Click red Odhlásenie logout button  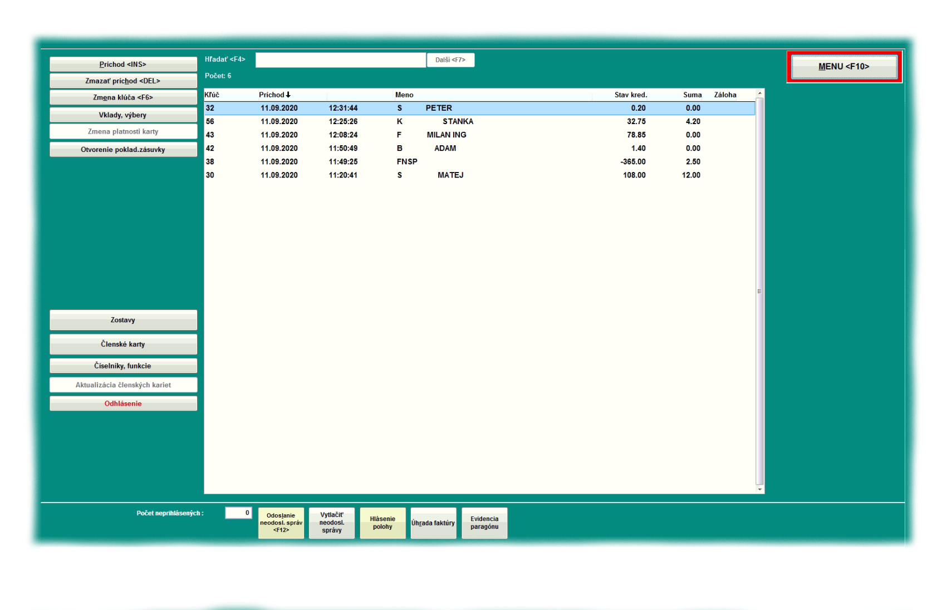(123, 404)
